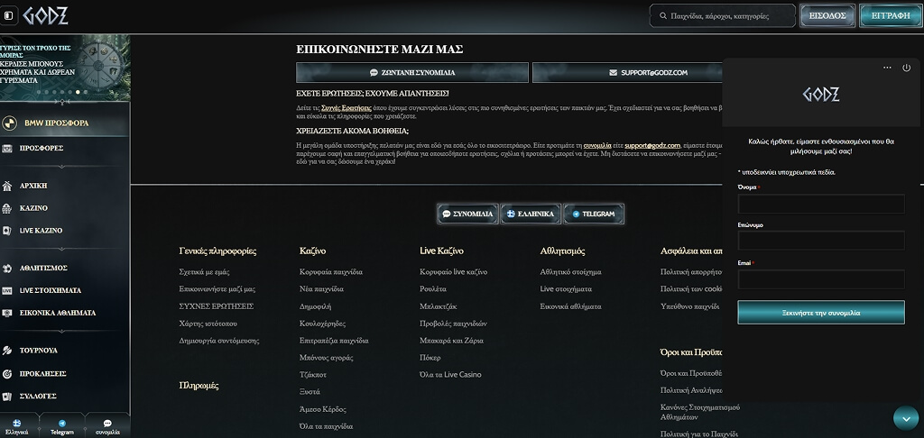The image size is (924, 438).
Task: Open ΠΡΟΚΛΗΣΕΙΣ target icon in sidebar
Action: click(7, 374)
